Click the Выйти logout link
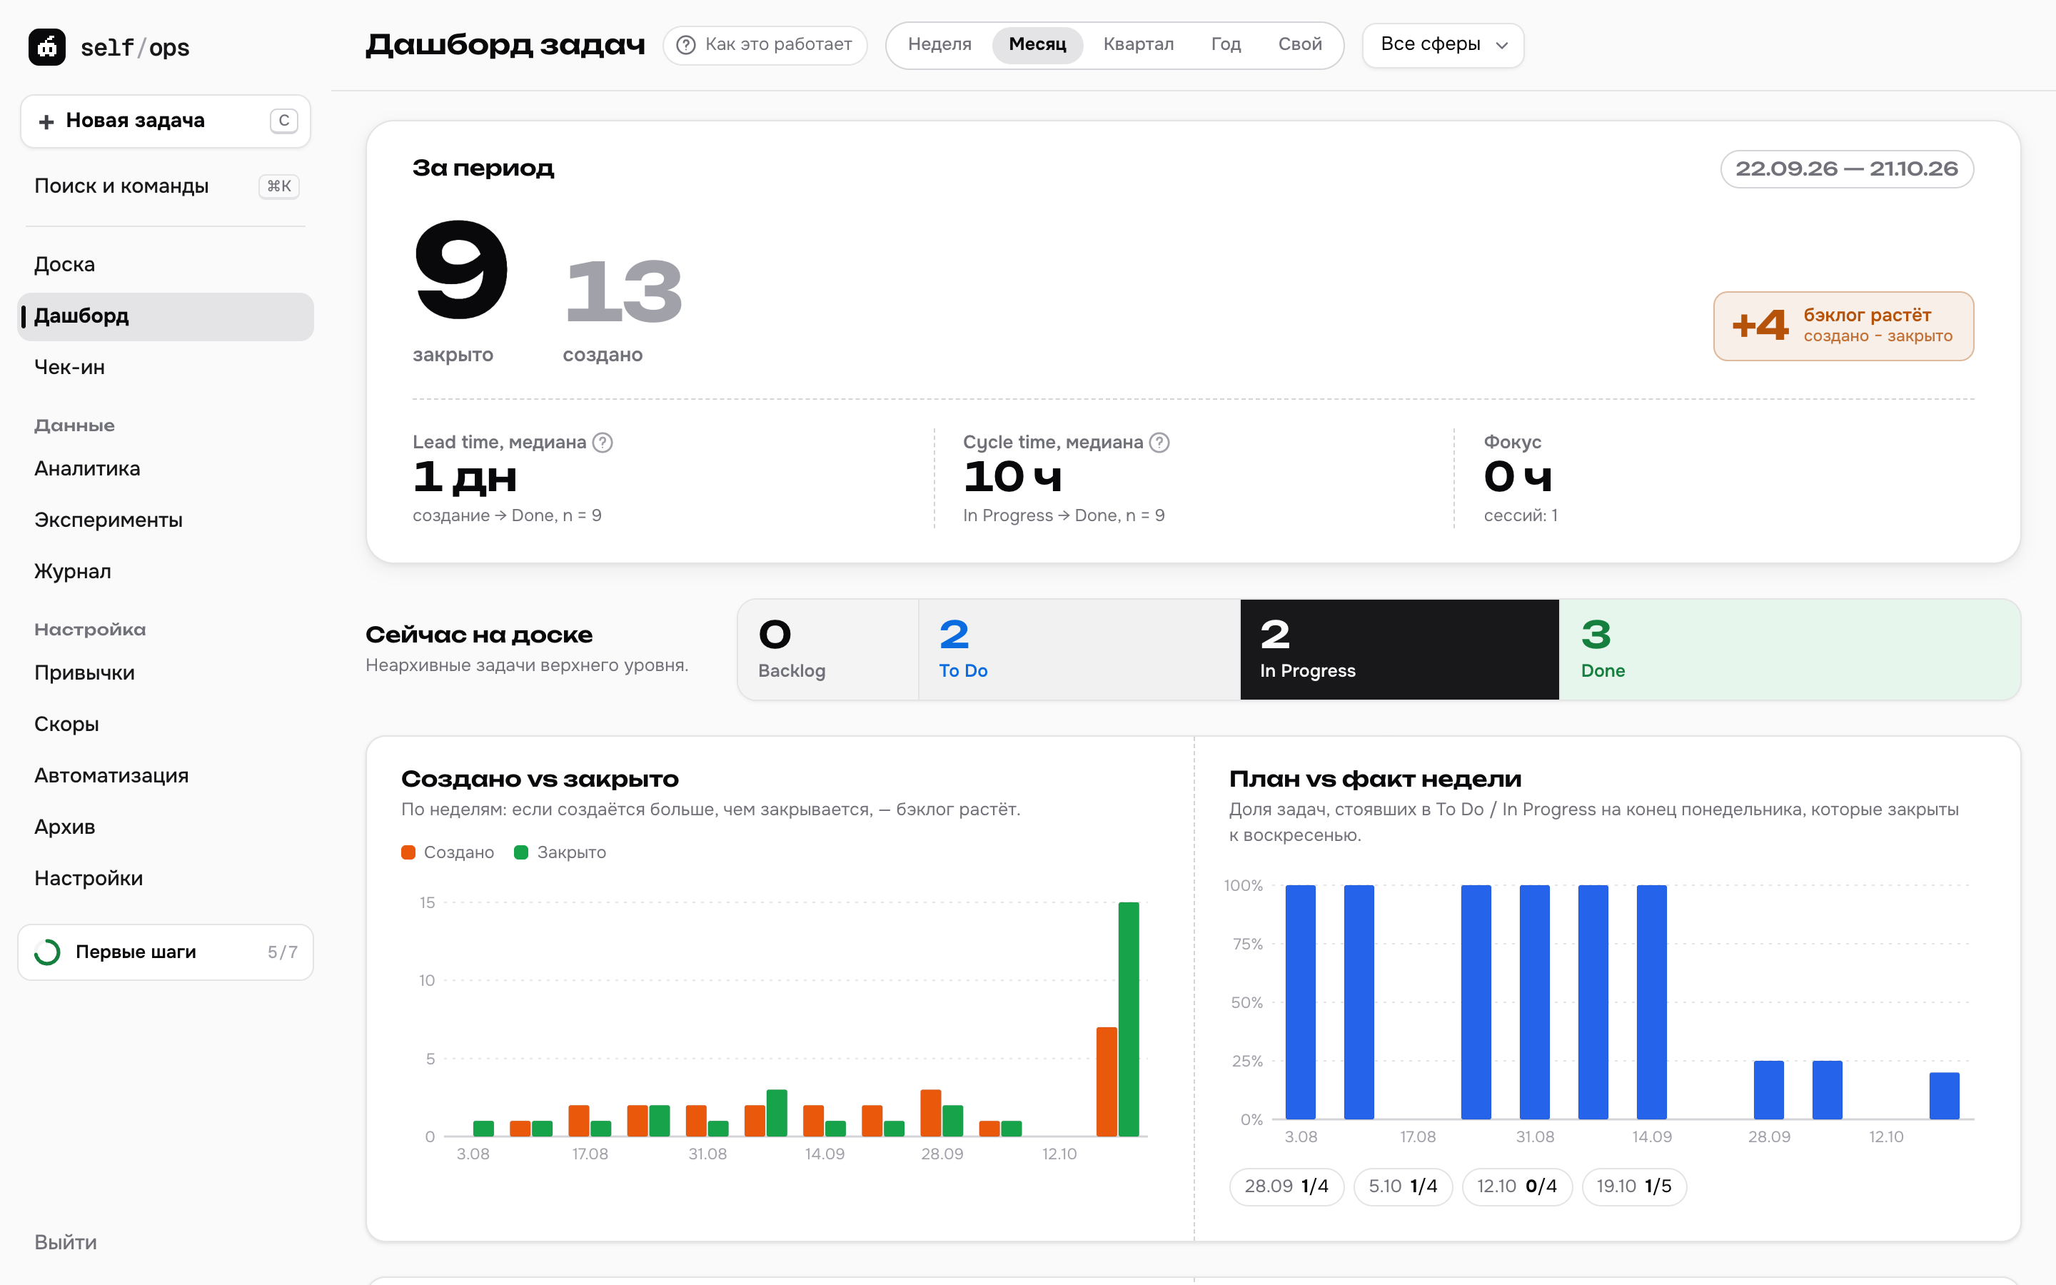Image resolution: width=2056 pixels, height=1285 pixels. pos(66,1241)
